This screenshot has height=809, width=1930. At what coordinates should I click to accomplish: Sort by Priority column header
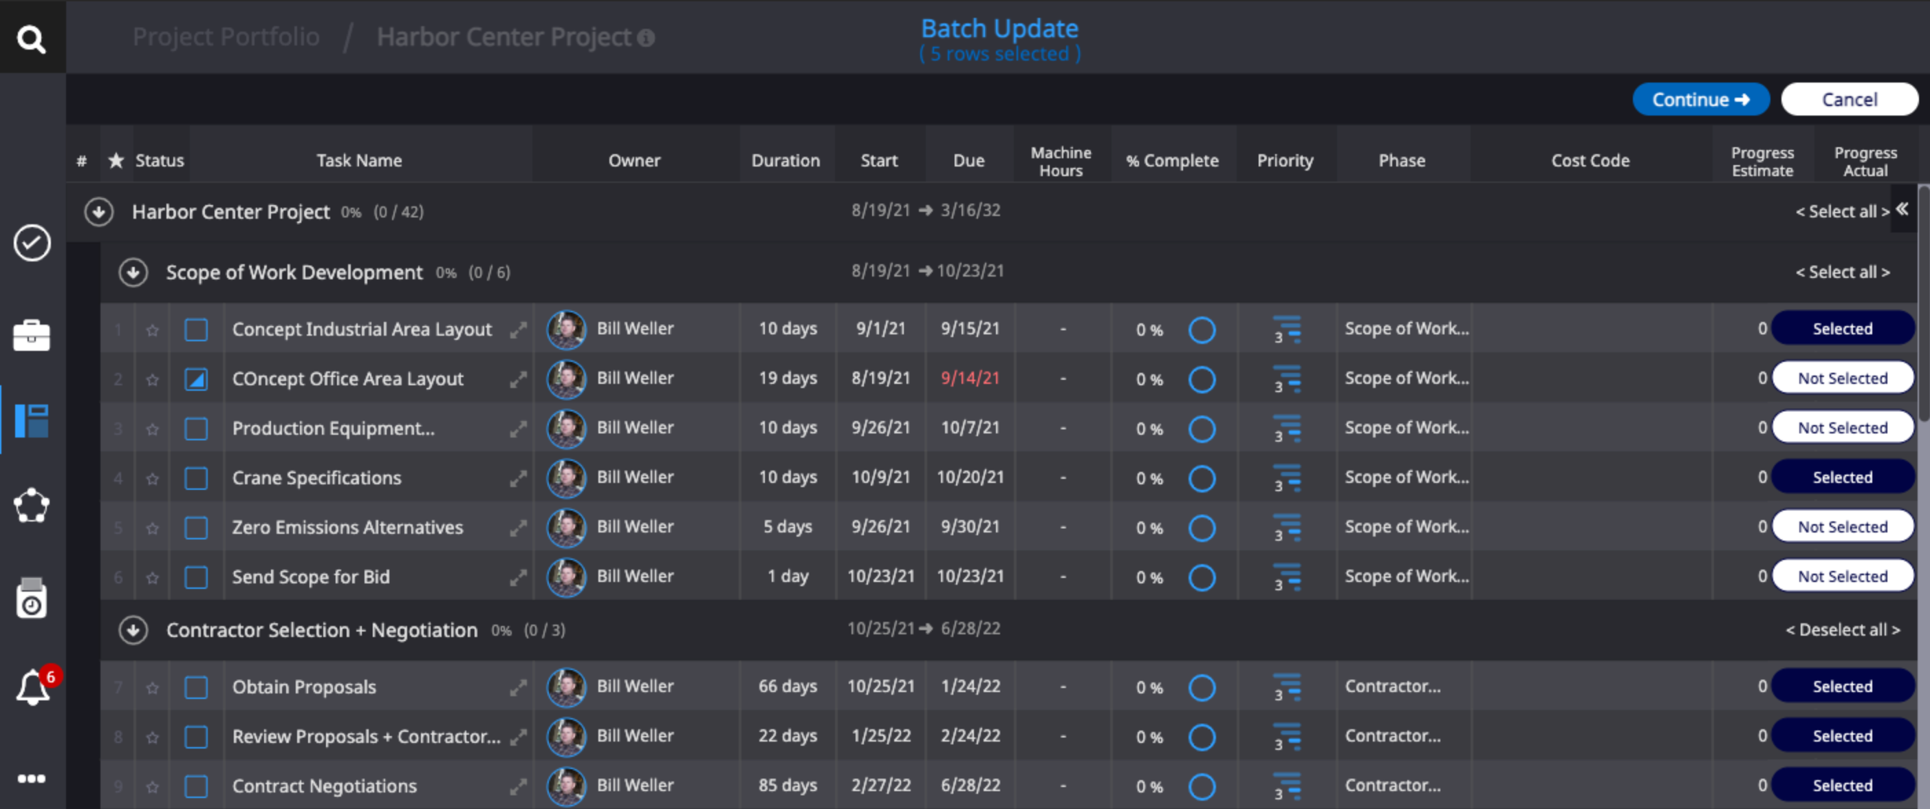(x=1285, y=160)
